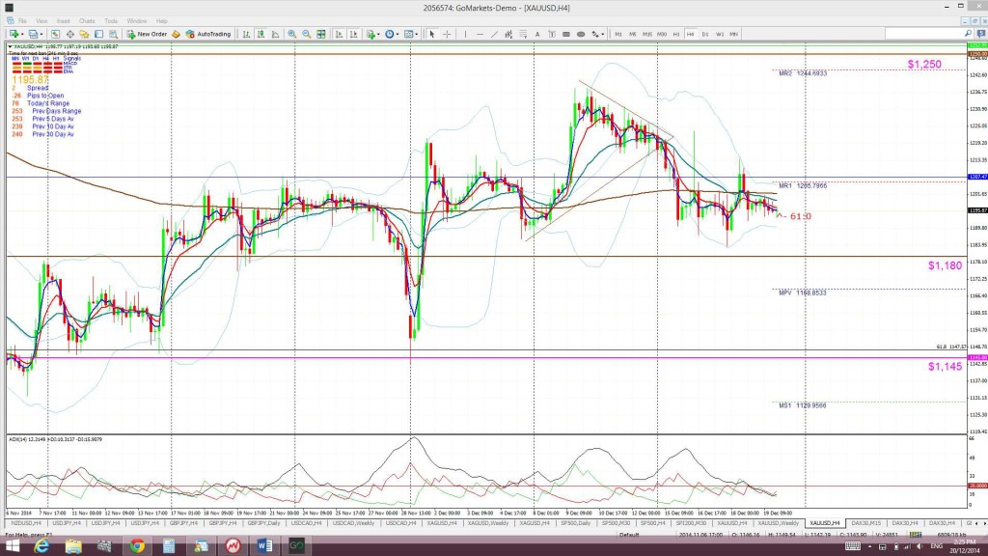Set timeframe to D1
The image size is (988, 556).
click(x=705, y=34)
